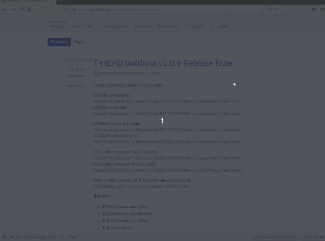Image resolution: width=325 pixels, height=241 pixels.
Task: Close the Releases browser tab
Action: [x=52, y=1]
